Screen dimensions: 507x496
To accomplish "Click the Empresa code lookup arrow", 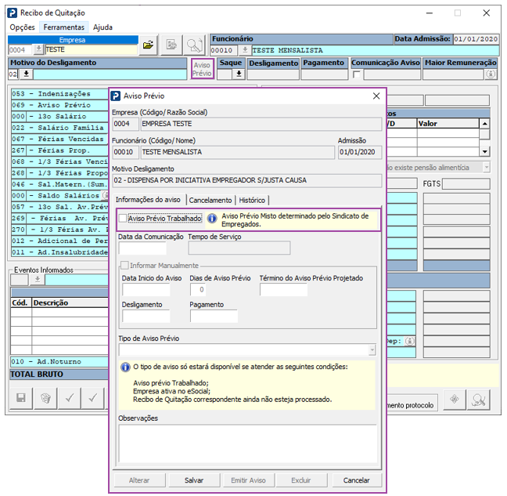I will pyautogui.click(x=38, y=49).
